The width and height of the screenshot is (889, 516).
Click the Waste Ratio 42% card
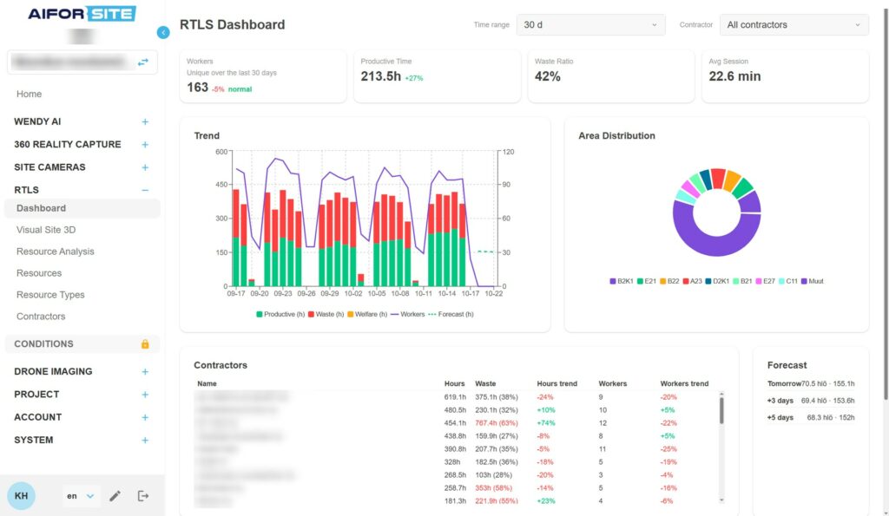[611, 76]
